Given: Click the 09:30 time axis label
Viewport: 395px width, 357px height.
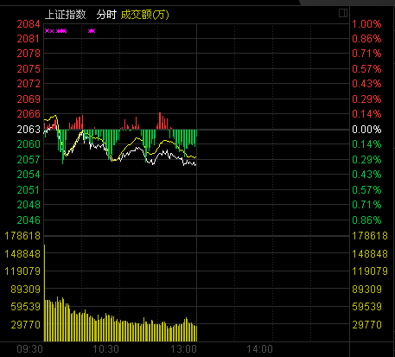Looking at the screenshot, I should 30,349.
